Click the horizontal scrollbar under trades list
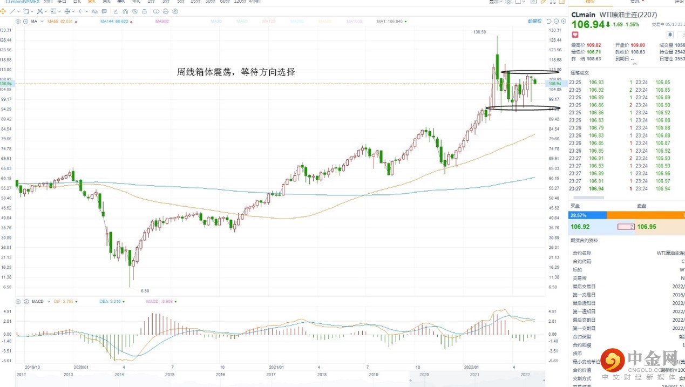The width and height of the screenshot is (685, 387). pyautogui.click(x=588, y=198)
